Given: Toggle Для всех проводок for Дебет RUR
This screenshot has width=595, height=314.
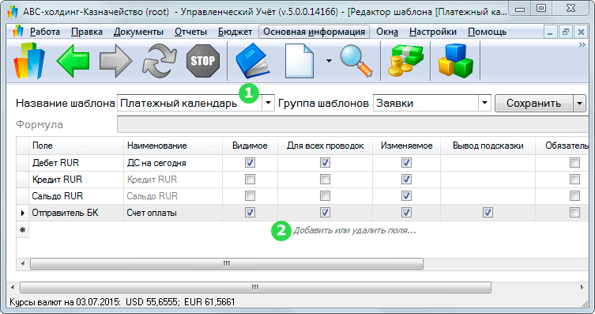Looking at the screenshot, I should click(325, 162).
